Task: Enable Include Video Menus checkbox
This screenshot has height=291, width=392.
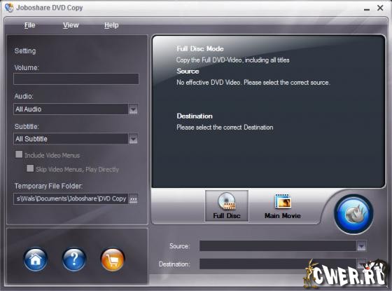Action: click(19, 154)
